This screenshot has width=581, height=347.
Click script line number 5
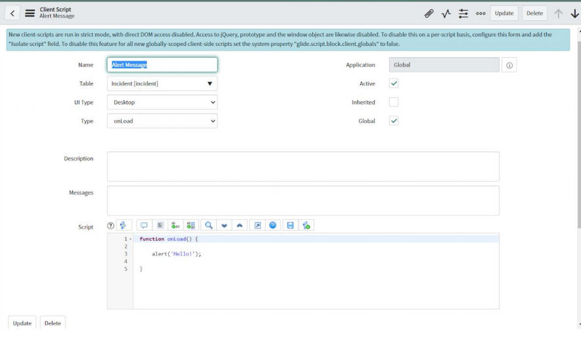tap(126, 269)
